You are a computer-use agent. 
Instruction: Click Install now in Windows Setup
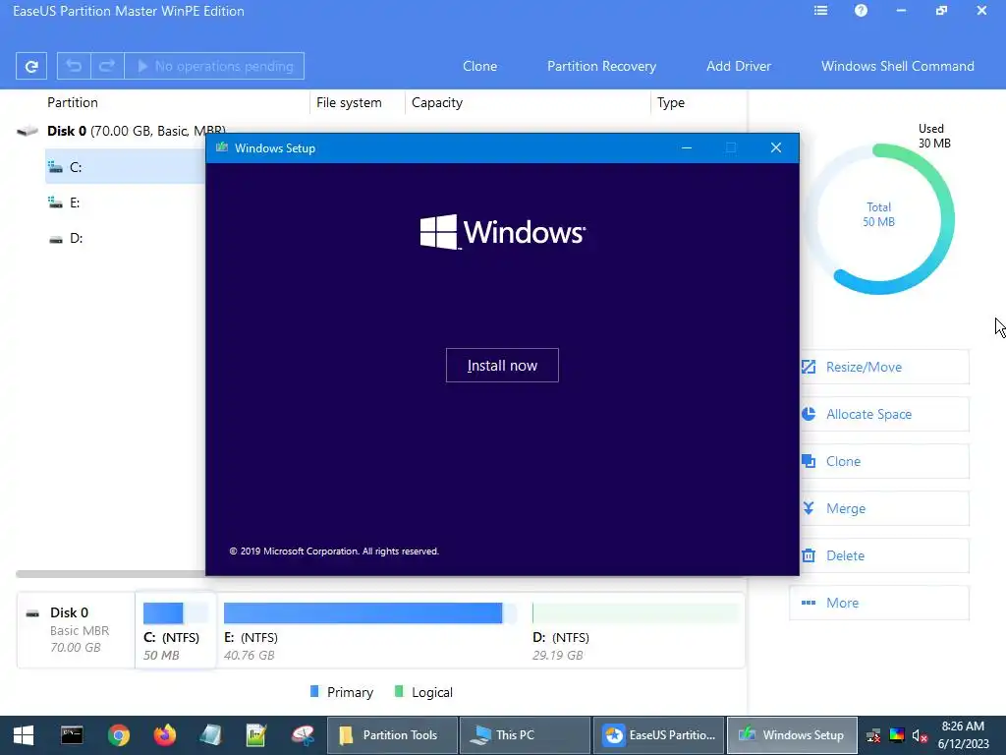coord(502,366)
